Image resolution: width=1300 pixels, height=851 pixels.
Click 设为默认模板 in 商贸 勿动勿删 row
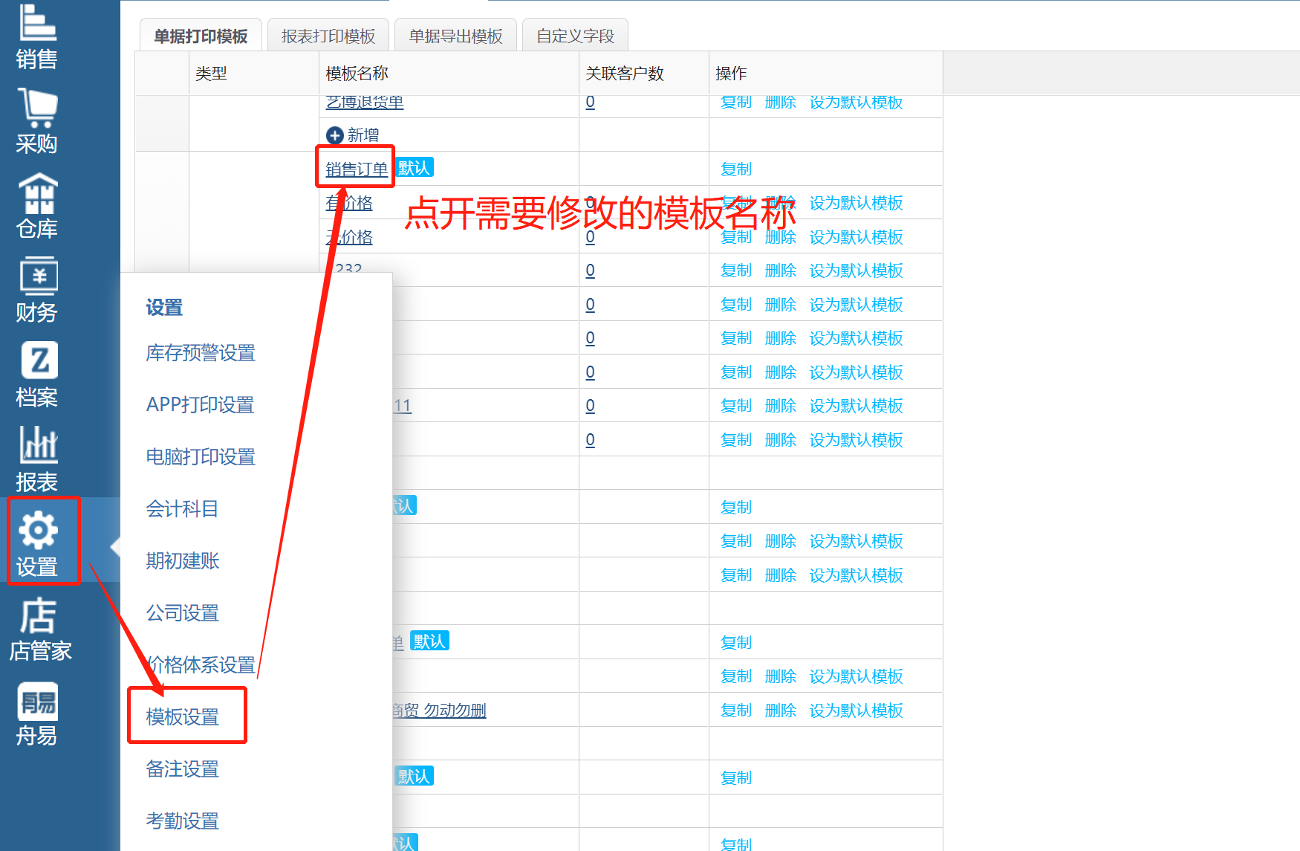[857, 711]
